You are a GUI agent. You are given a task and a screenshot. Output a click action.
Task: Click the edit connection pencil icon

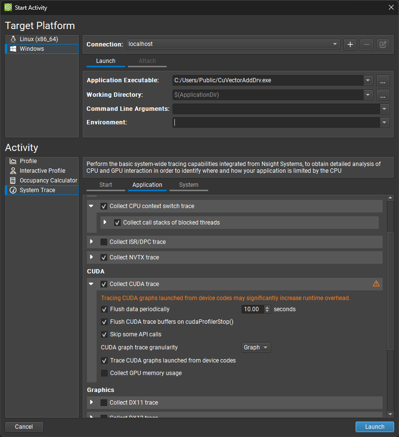[x=383, y=44]
